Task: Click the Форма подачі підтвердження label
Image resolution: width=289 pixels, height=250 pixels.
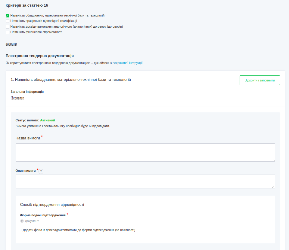Action: tap(43, 215)
